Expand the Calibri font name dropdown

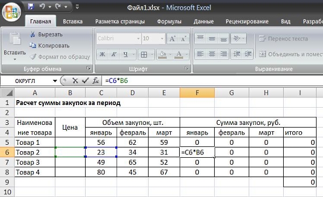(138, 39)
